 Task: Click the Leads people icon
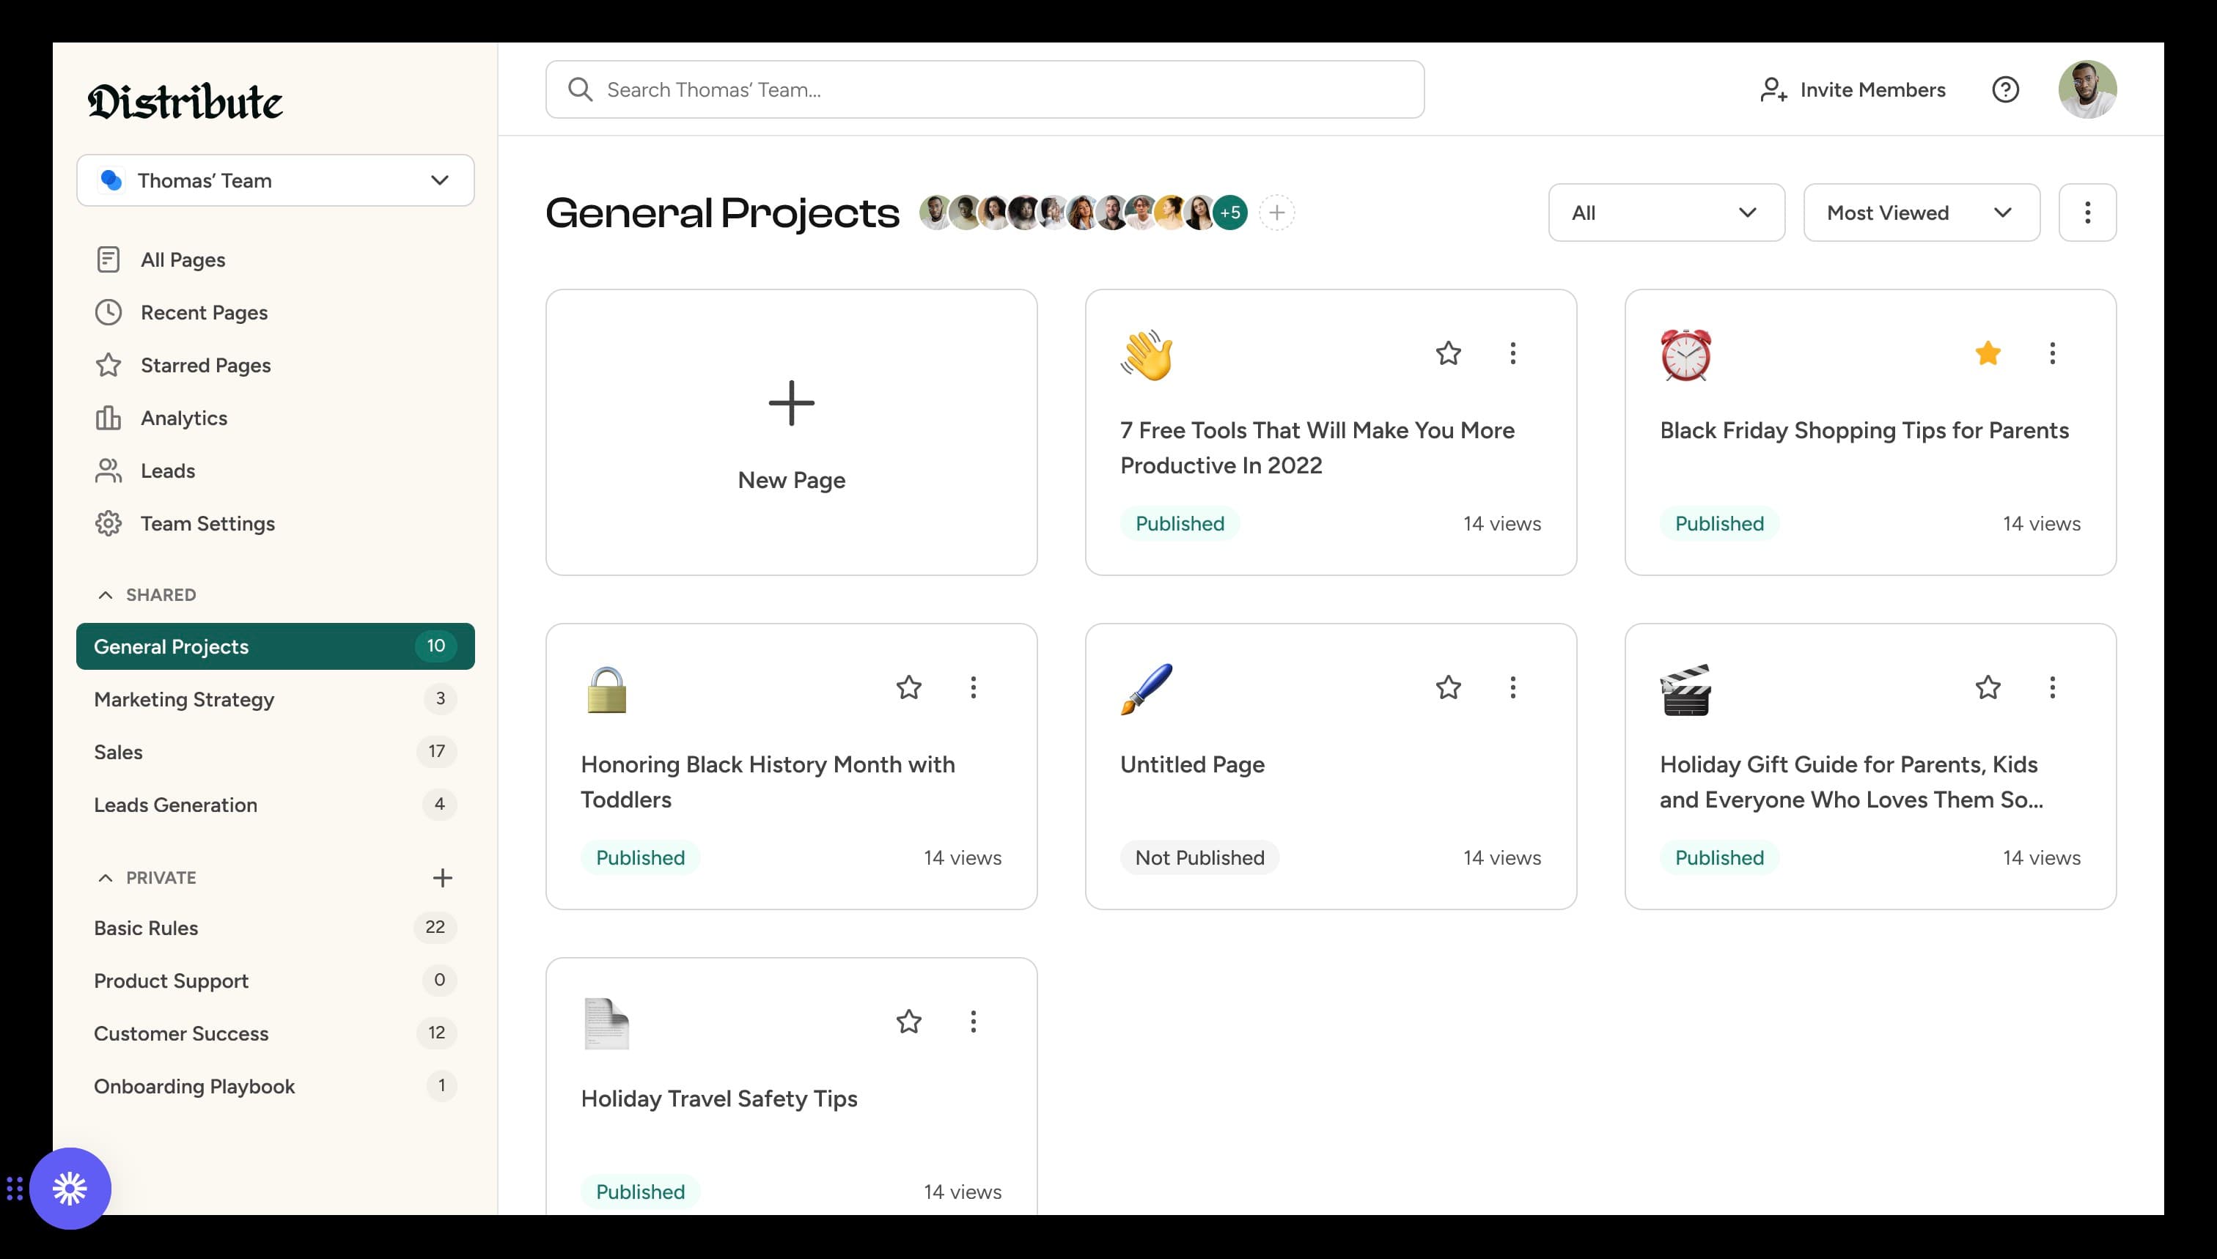(x=108, y=470)
